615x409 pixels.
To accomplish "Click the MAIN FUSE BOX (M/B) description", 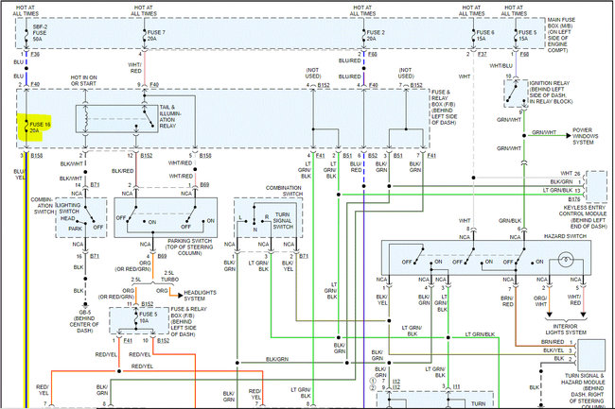I will coord(561,35).
